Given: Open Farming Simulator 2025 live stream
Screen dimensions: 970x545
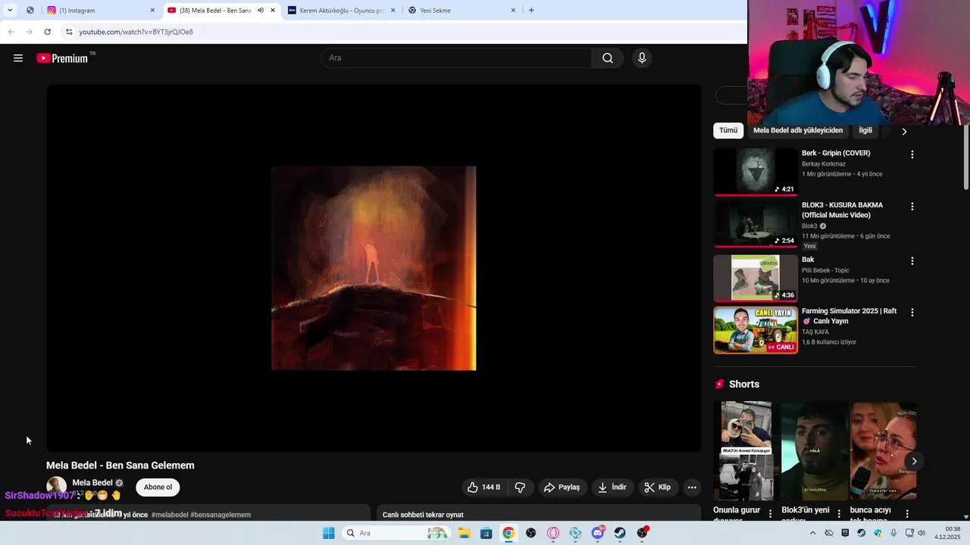Looking at the screenshot, I should tap(756, 330).
